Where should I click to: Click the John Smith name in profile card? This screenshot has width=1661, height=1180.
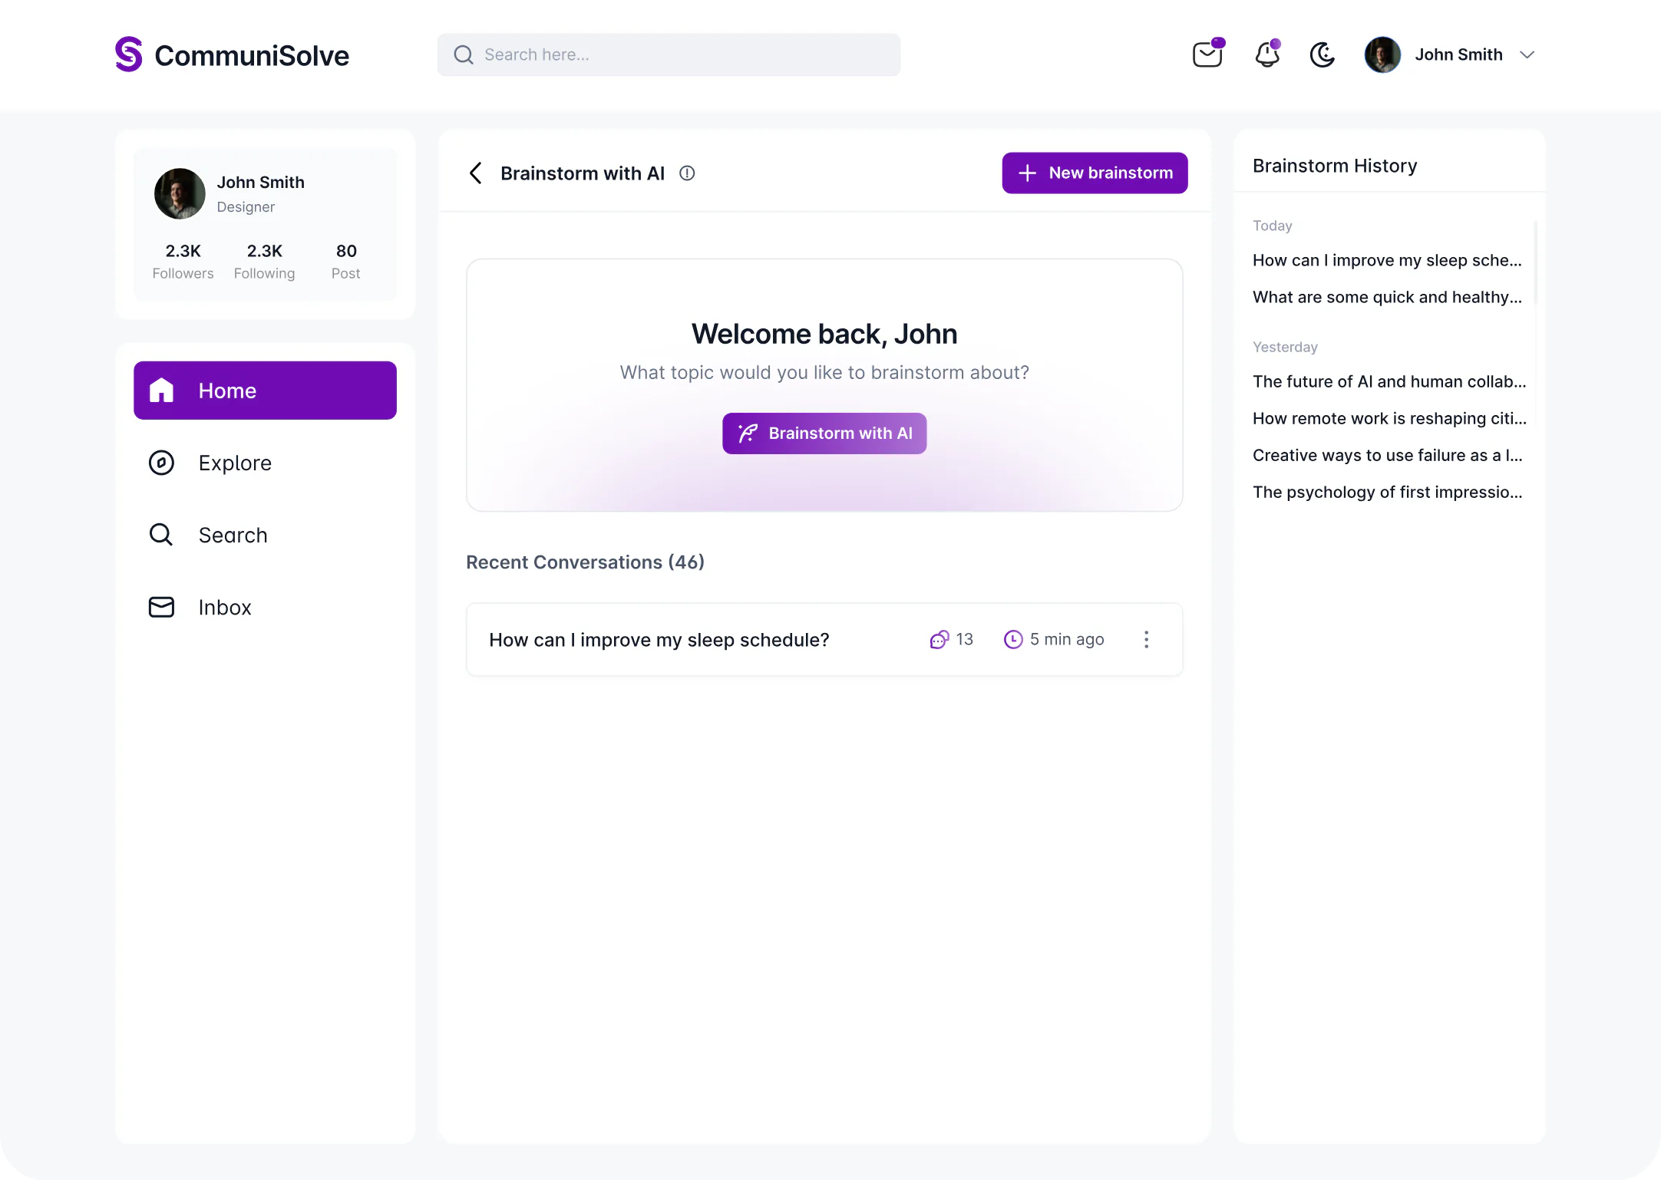coord(260,182)
